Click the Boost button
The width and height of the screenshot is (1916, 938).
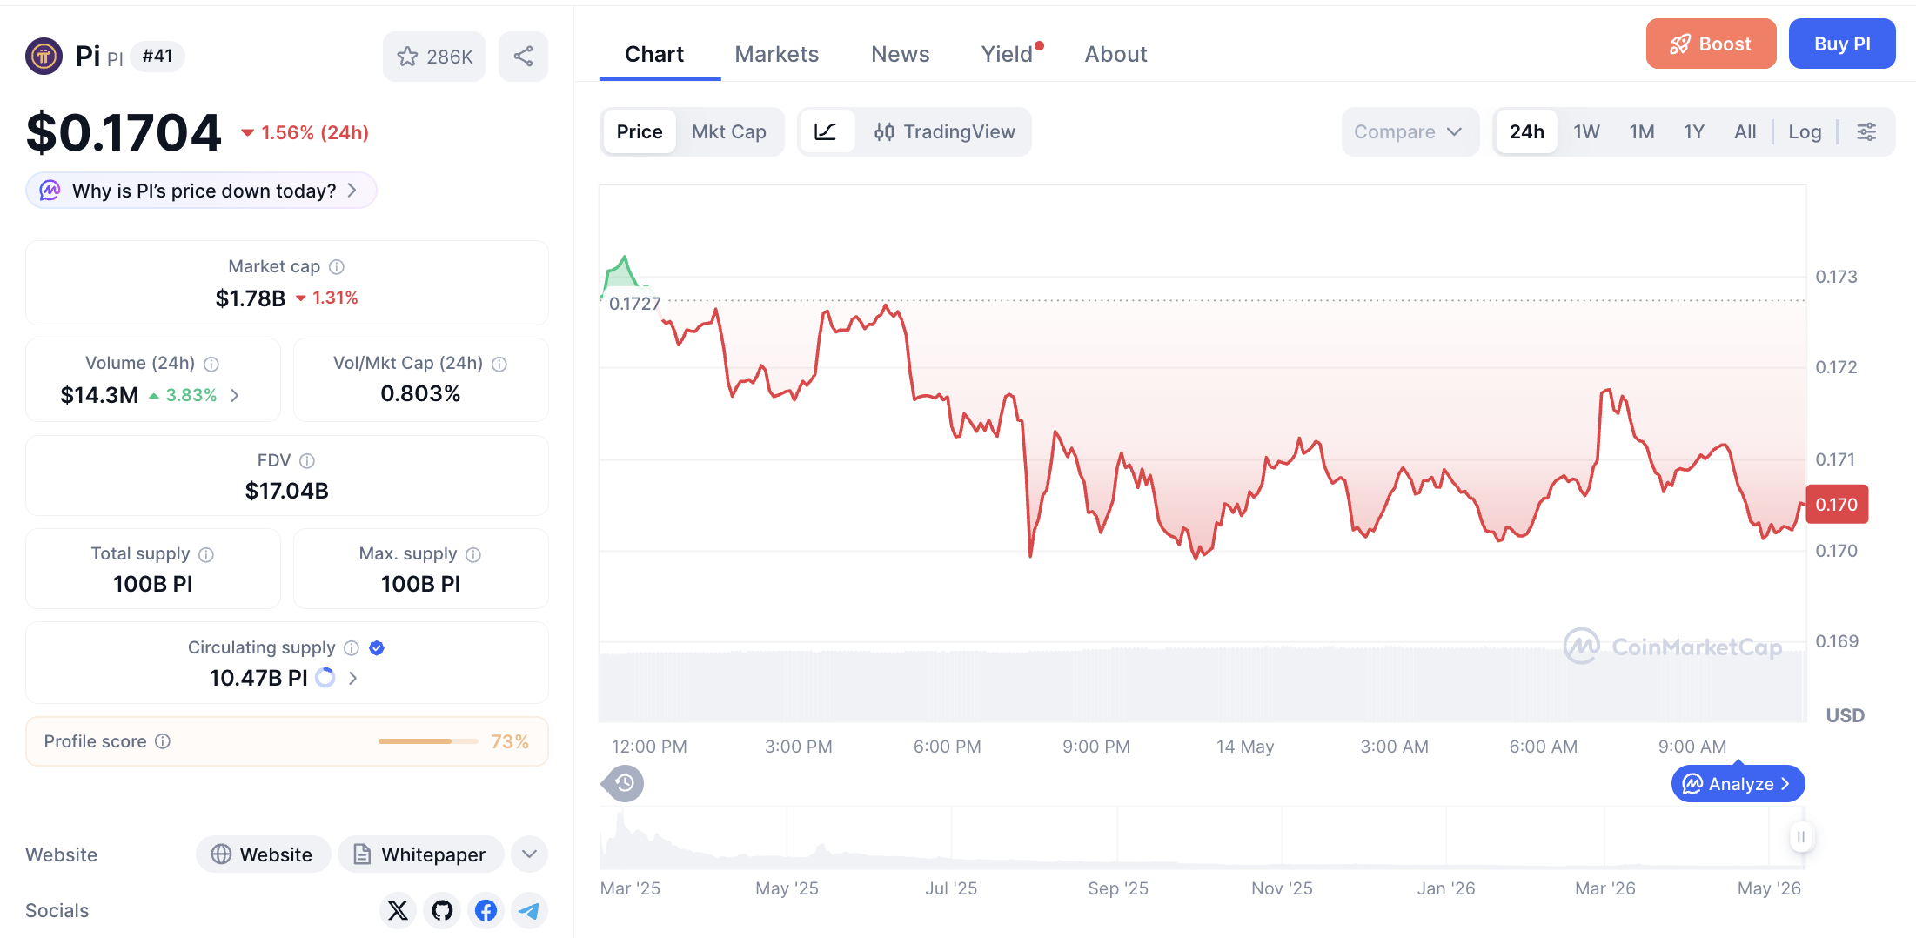tap(1711, 44)
